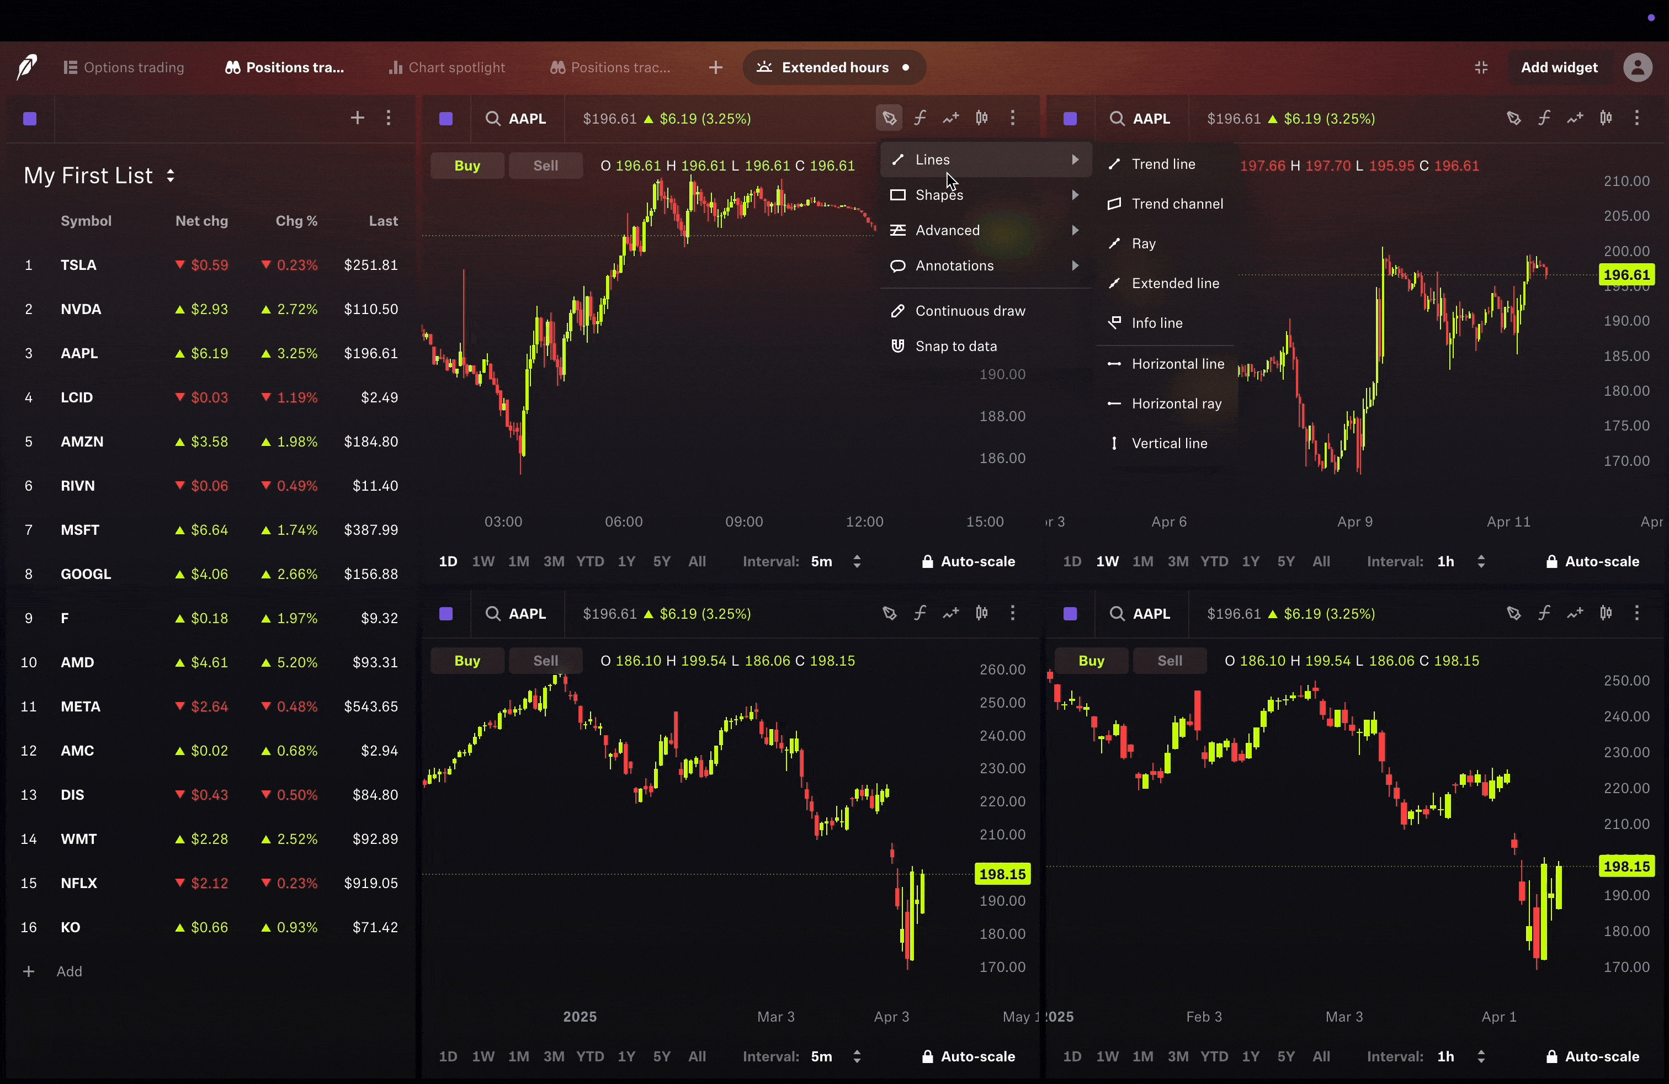The image size is (1669, 1084).
Task: Open the indicators function icon in top-left chart
Action: coord(920,119)
